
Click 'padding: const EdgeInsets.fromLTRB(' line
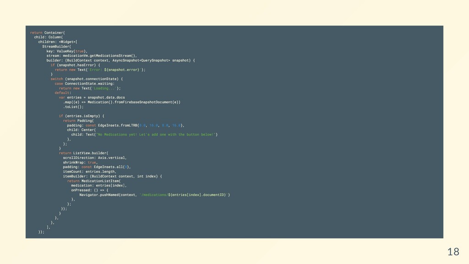[125, 126]
